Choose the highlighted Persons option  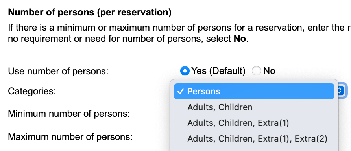(x=254, y=91)
